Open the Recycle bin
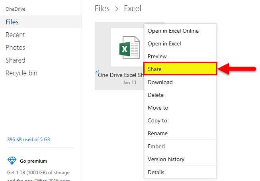The image size is (260, 181). tap(22, 73)
